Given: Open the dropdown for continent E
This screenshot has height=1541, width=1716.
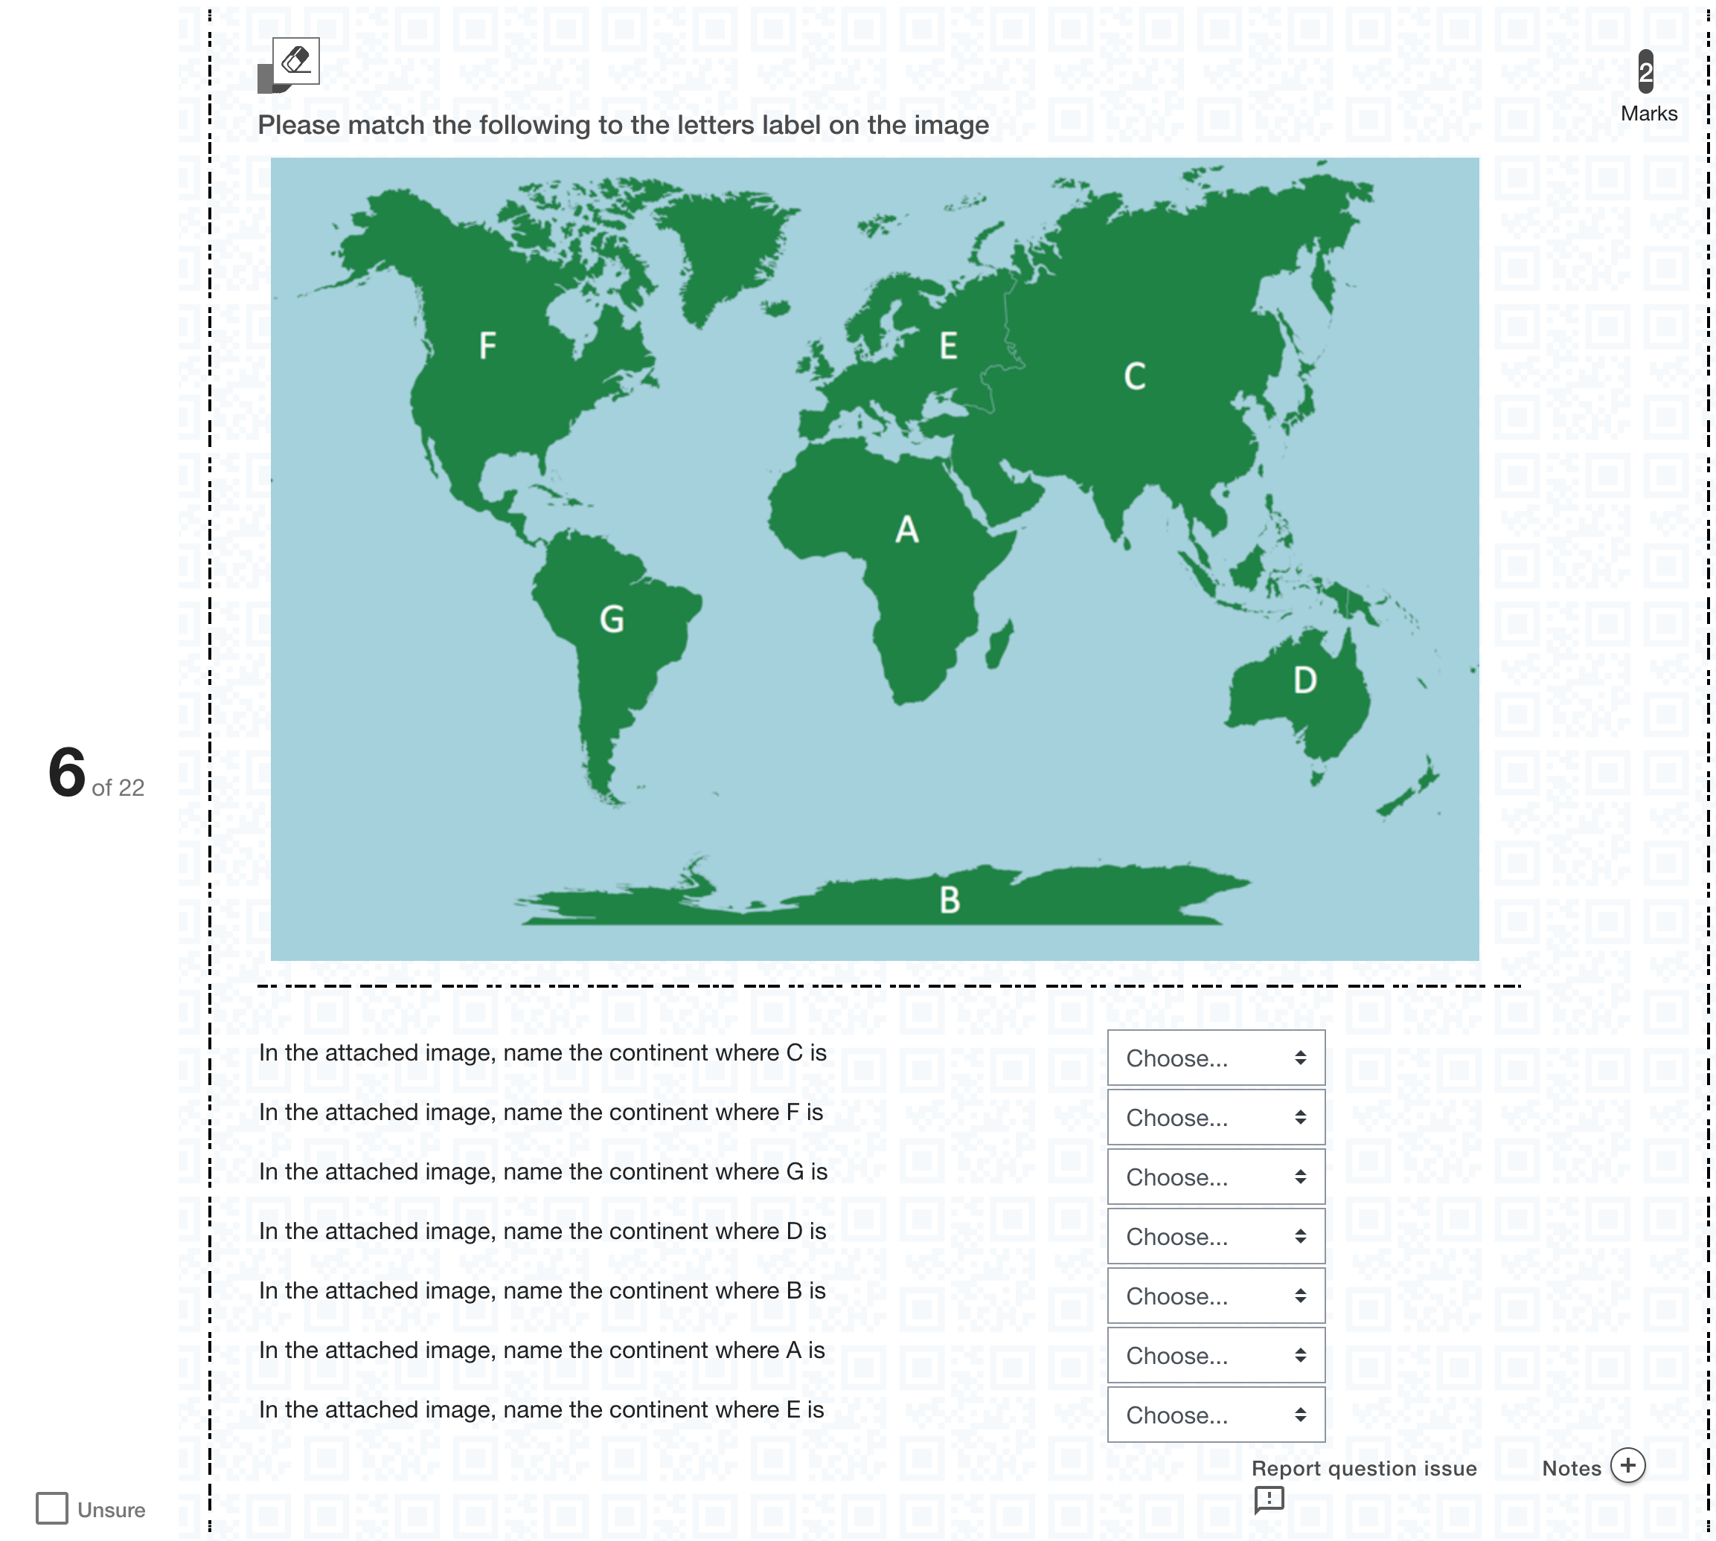Looking at the screenshot, I should click(1215, 1414).
